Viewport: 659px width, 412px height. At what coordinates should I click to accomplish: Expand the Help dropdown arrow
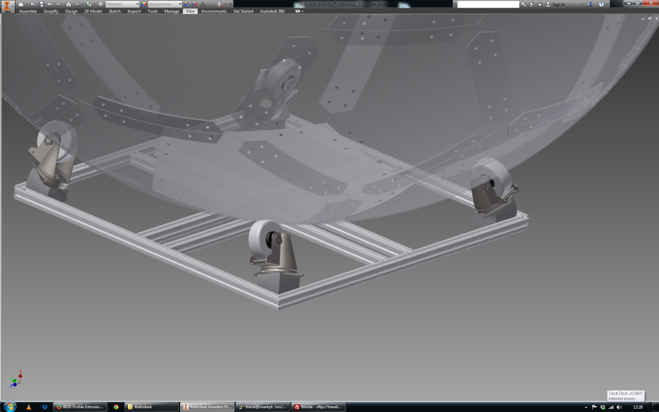pyautogui.click(x=608, y=5)
